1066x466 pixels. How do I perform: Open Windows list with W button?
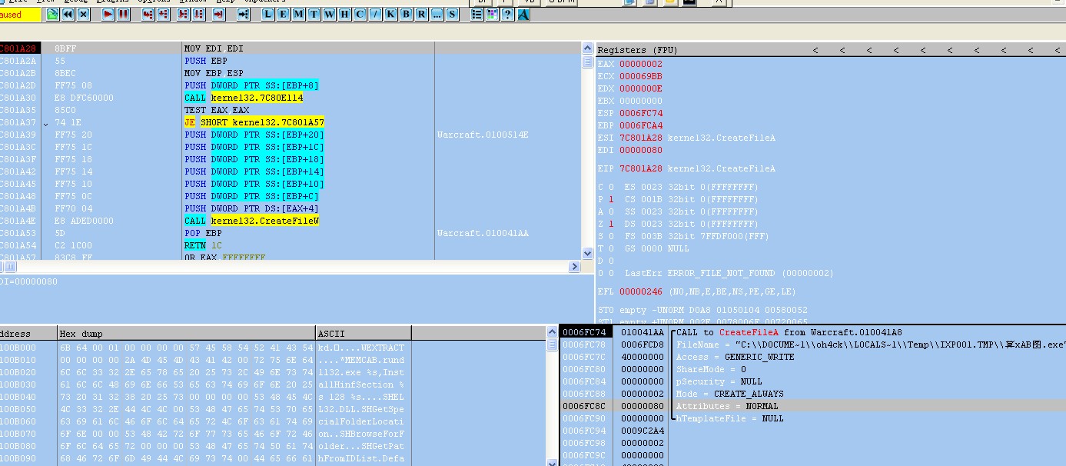(328, 15)
